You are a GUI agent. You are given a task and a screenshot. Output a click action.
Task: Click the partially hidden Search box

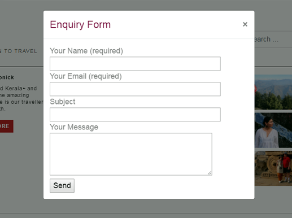(273, 40)
